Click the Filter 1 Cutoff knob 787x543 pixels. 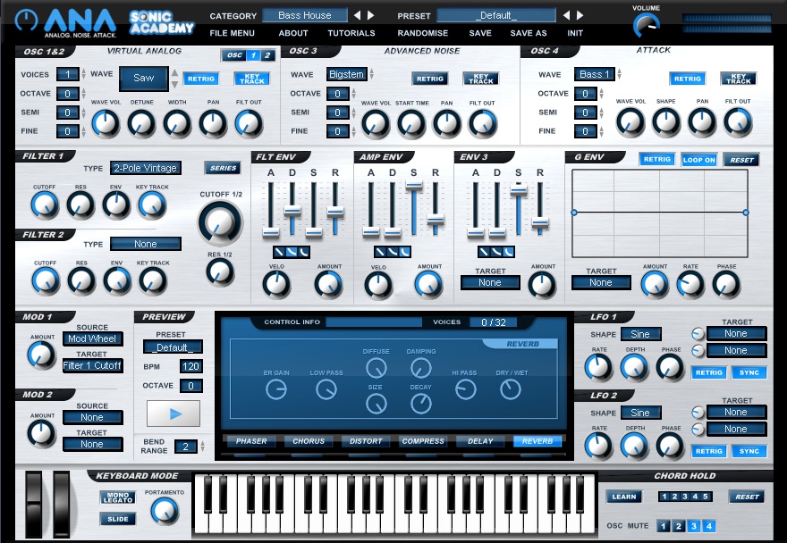pyautogui.click(x=45, y=205)
